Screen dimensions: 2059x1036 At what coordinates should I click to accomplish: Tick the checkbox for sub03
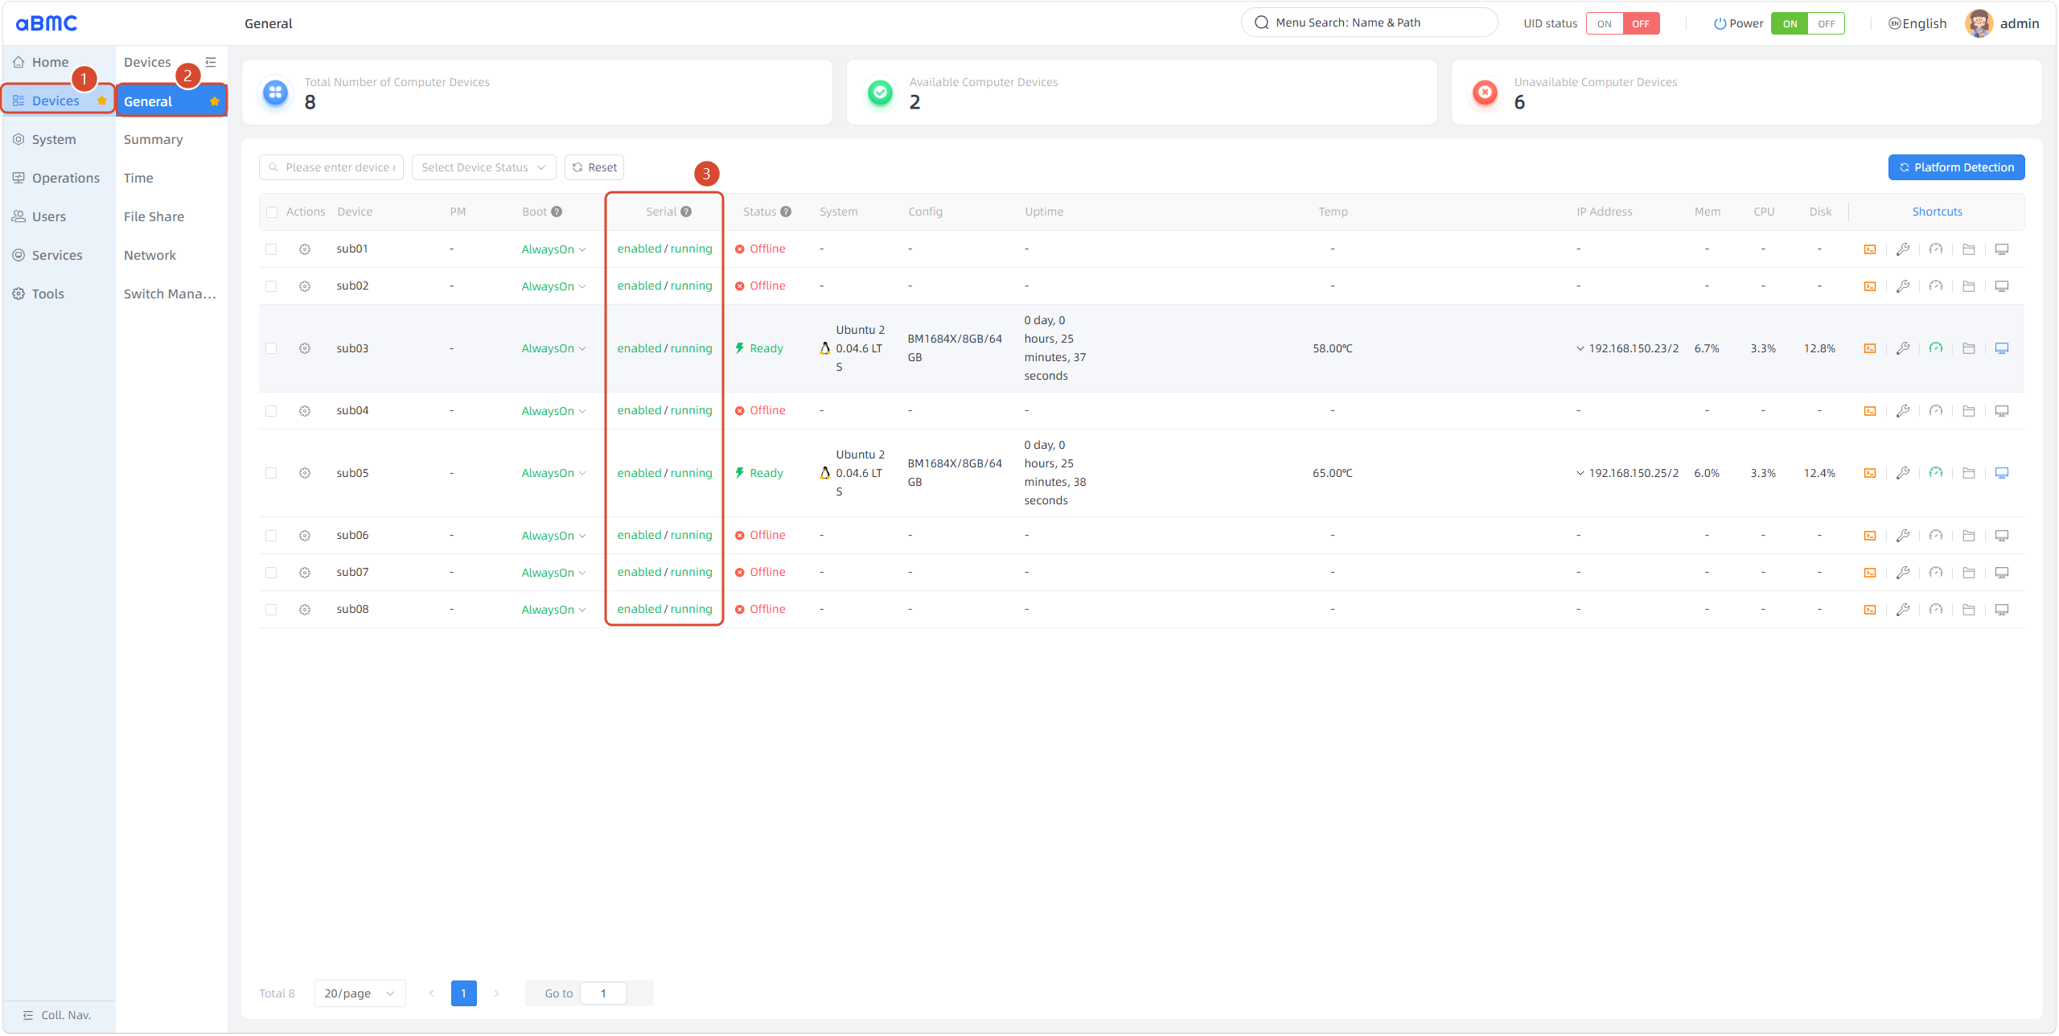coord(271,348)
